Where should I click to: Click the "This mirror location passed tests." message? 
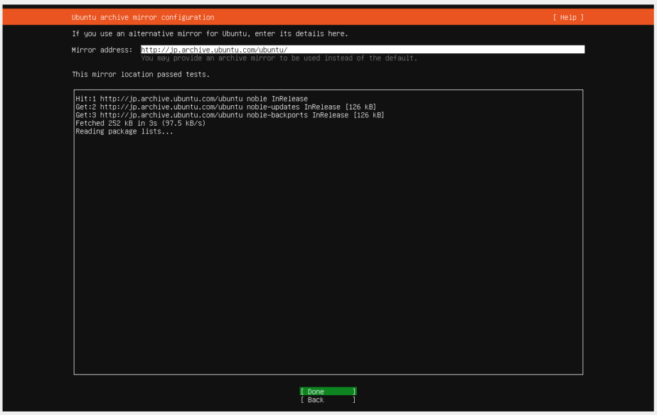point(141,74)
